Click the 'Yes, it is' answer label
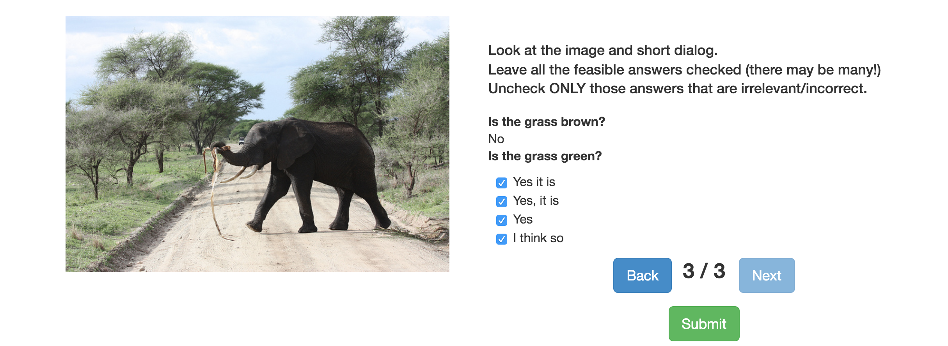948x346 pixels. click(536, 201)
